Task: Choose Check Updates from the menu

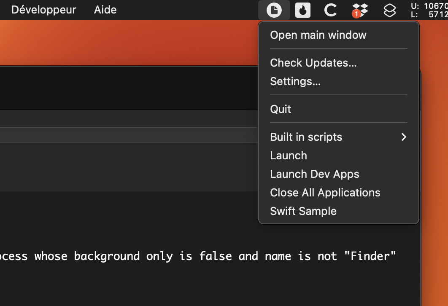Action: (313, 63)
